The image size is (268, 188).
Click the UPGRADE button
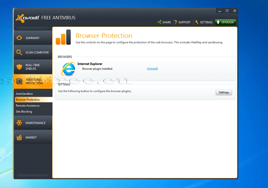[x=226, y=22]
